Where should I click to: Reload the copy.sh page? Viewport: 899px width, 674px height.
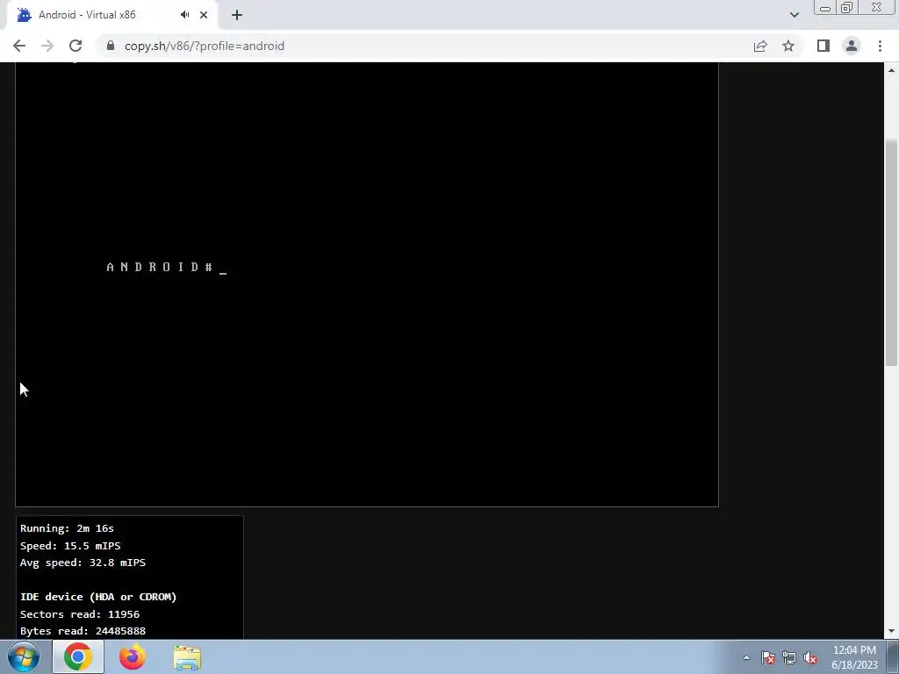76,46
